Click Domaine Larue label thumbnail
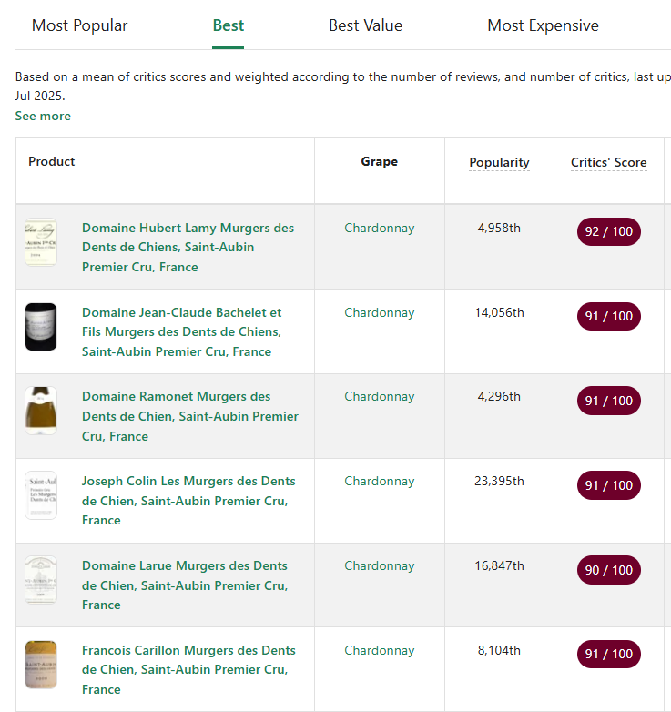This screenshot has width=671, height=712. tap(41, 580)
